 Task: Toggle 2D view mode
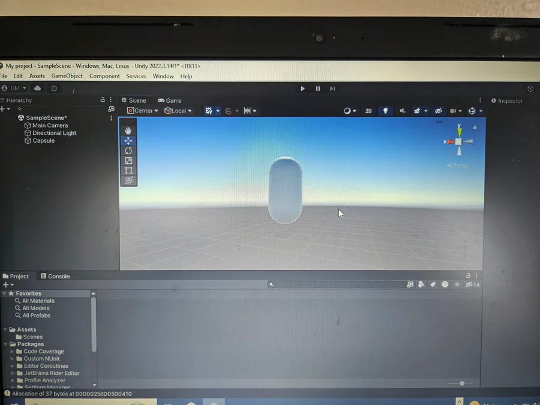368,111
